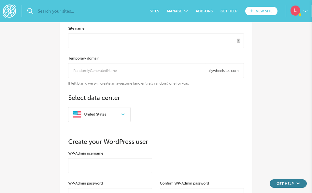Click the plus icon in NEW SITE

point(252,11)
